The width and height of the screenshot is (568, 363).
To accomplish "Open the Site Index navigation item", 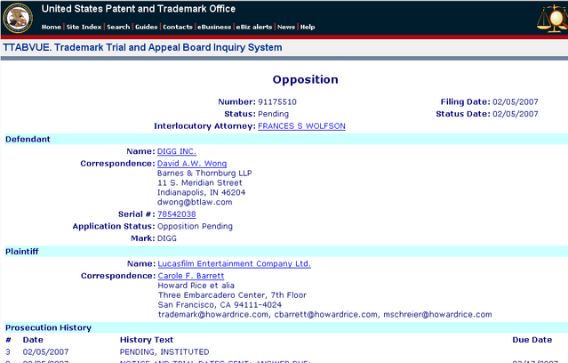I will (84, 27).
